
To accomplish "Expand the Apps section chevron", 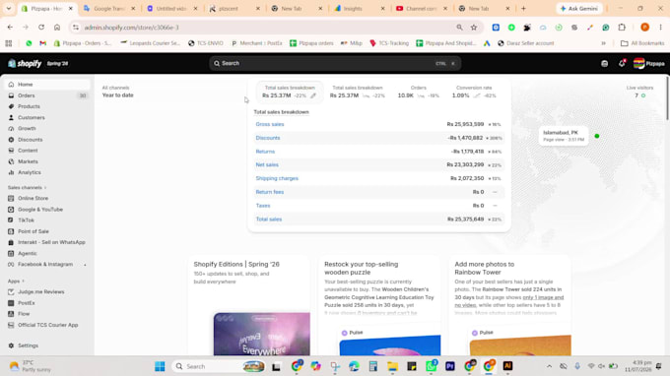I will click(x=23, y=282).
